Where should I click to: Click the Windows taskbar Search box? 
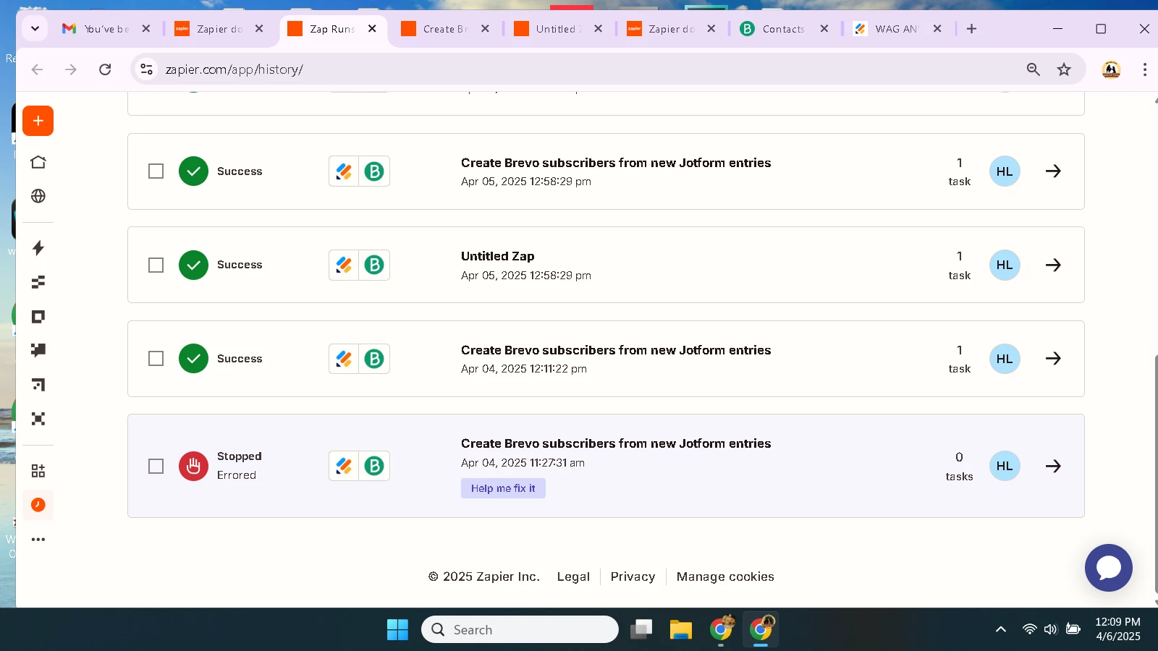pyautogui.click(x=520, y=629)
